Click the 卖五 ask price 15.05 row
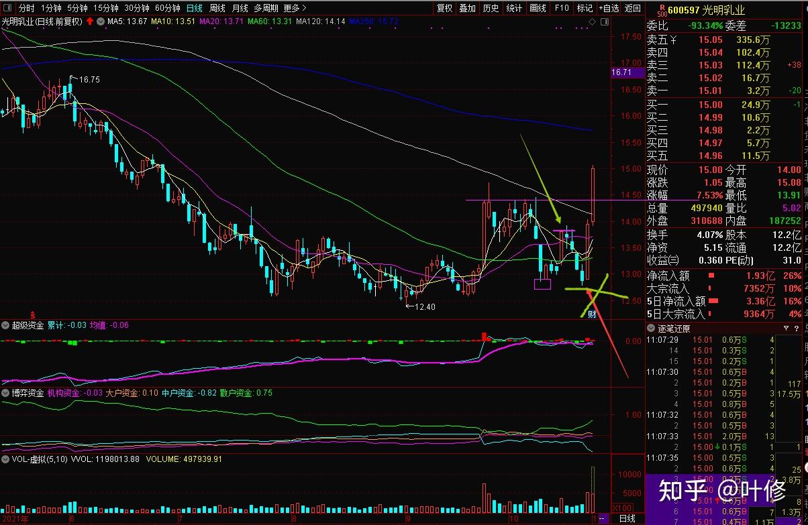The image size is (808, 525). pyautogui.click(x=725, y=40)
